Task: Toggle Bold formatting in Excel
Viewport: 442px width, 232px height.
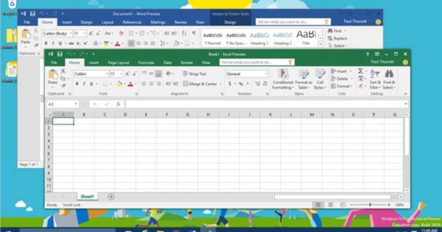Action: pos(77,84)
